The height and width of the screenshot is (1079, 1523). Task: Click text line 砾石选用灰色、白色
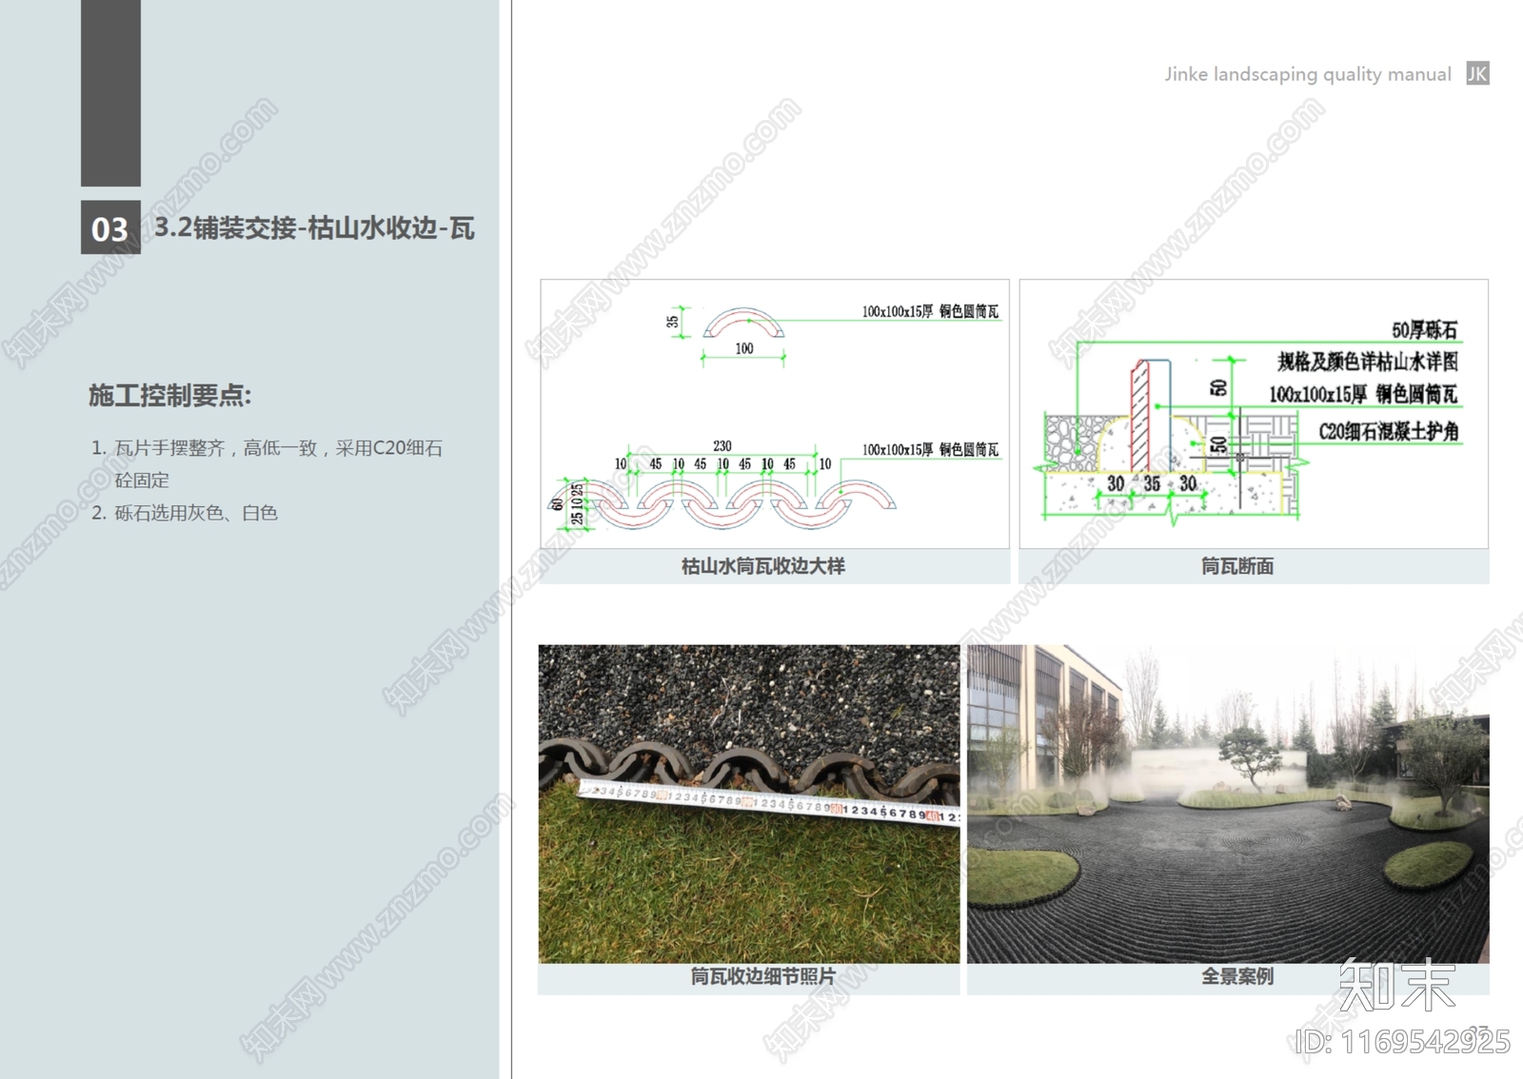pos(196,513)
